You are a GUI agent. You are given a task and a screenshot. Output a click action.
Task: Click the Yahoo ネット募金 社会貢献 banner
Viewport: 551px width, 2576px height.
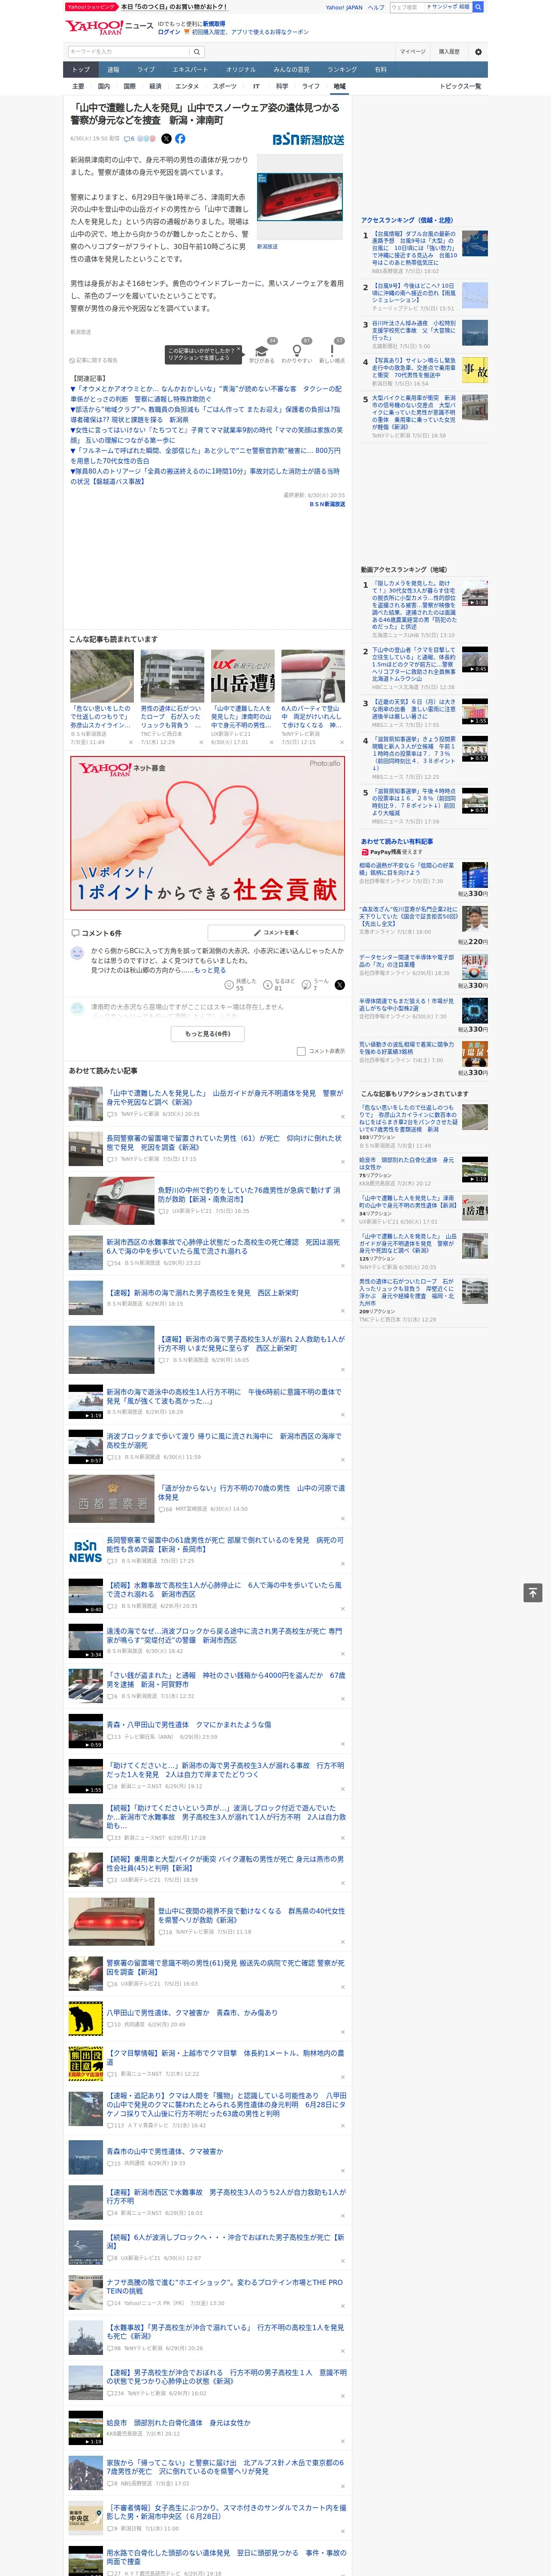tap(208, 832)
